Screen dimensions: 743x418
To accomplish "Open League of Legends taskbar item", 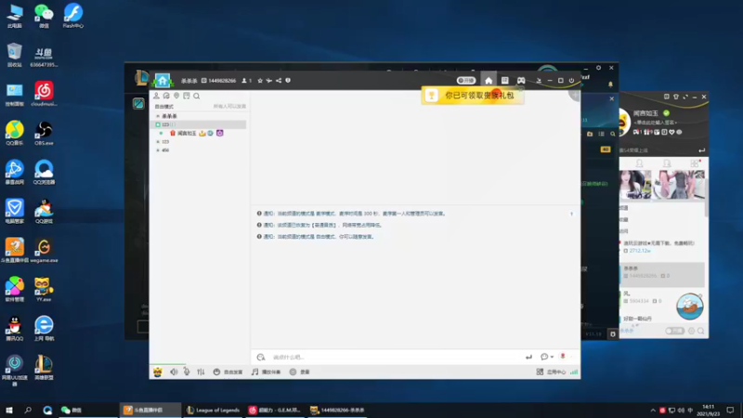I will pos(214,410).
